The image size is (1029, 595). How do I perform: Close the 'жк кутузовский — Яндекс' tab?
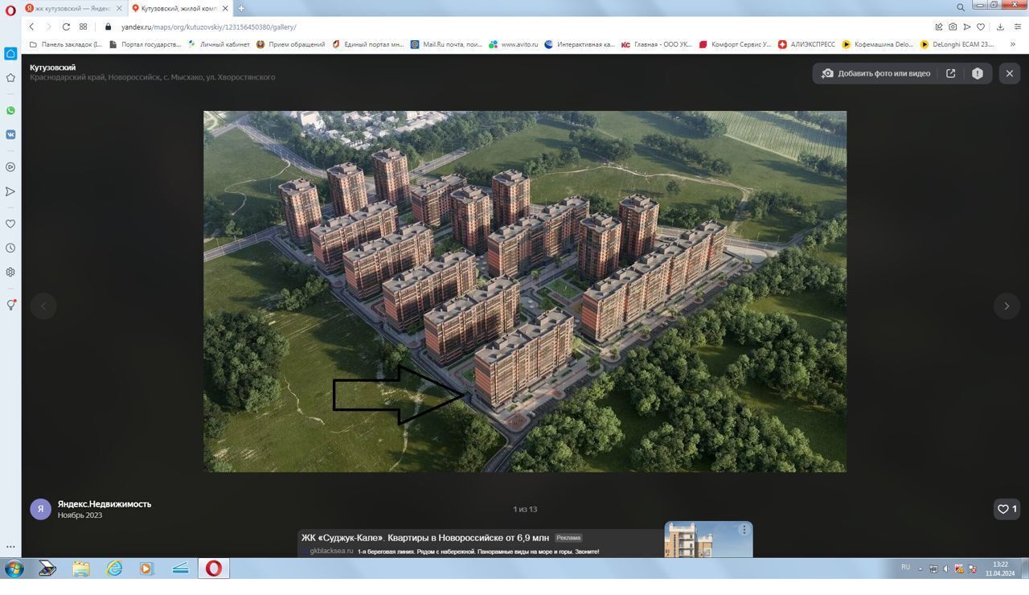[120, 8]
